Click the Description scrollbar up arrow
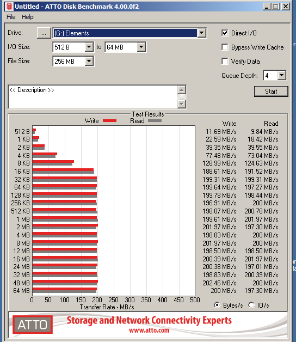The height and width of the screenshot is (342, 296). (182, 90)
